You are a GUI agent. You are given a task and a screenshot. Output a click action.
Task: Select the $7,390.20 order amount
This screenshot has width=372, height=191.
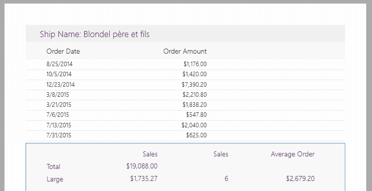pyautogui.click(x=194, y=84)
